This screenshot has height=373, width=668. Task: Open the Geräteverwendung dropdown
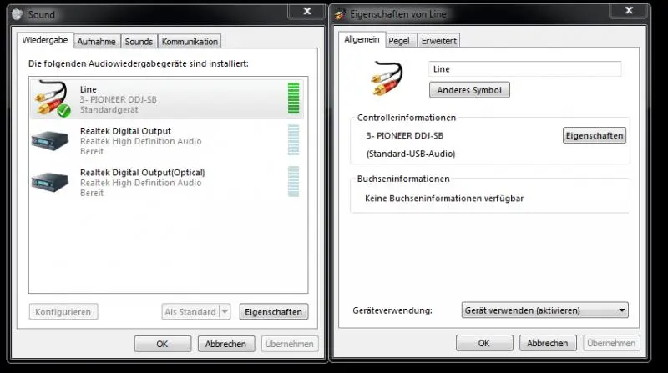[544, 310]
